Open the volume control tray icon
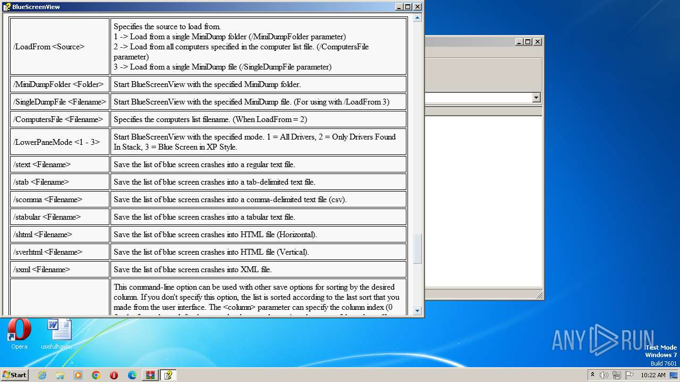The image size is (680, 382). [x=603, y=375]
